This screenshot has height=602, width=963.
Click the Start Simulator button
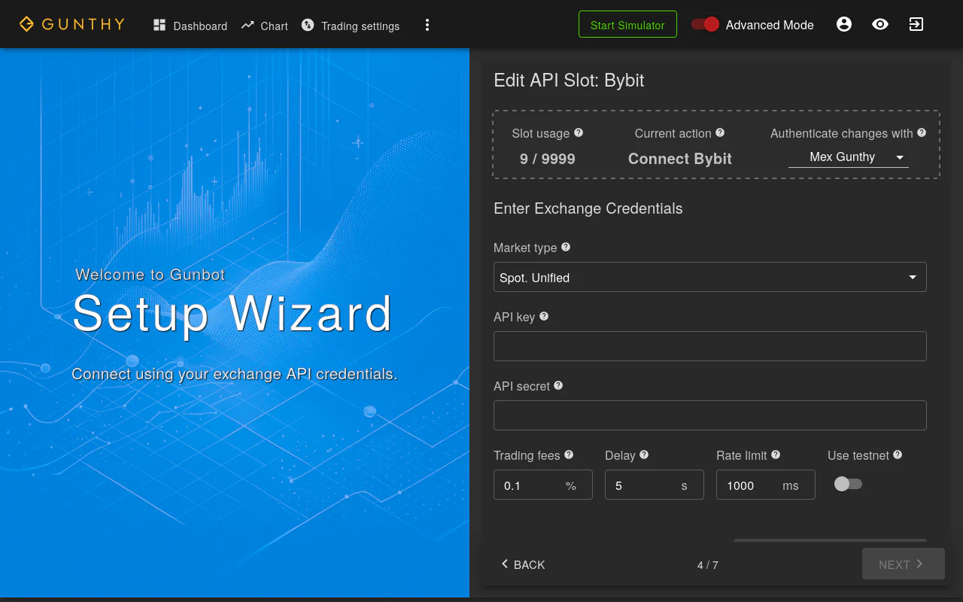[x=627, y=25]
